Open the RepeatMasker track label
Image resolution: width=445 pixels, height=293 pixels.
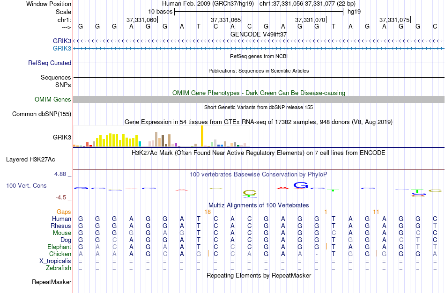[52, 282]
